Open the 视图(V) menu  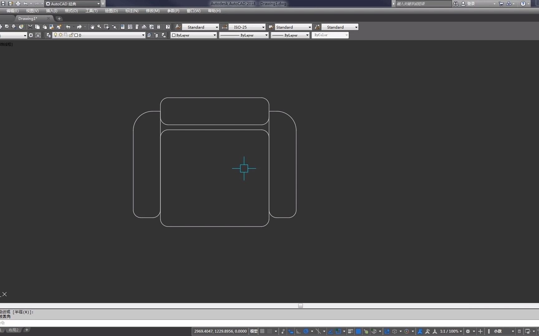(32, 11)
